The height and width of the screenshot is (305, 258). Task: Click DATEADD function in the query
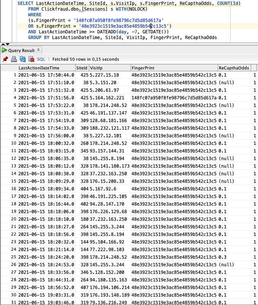(x=106, y=32)
